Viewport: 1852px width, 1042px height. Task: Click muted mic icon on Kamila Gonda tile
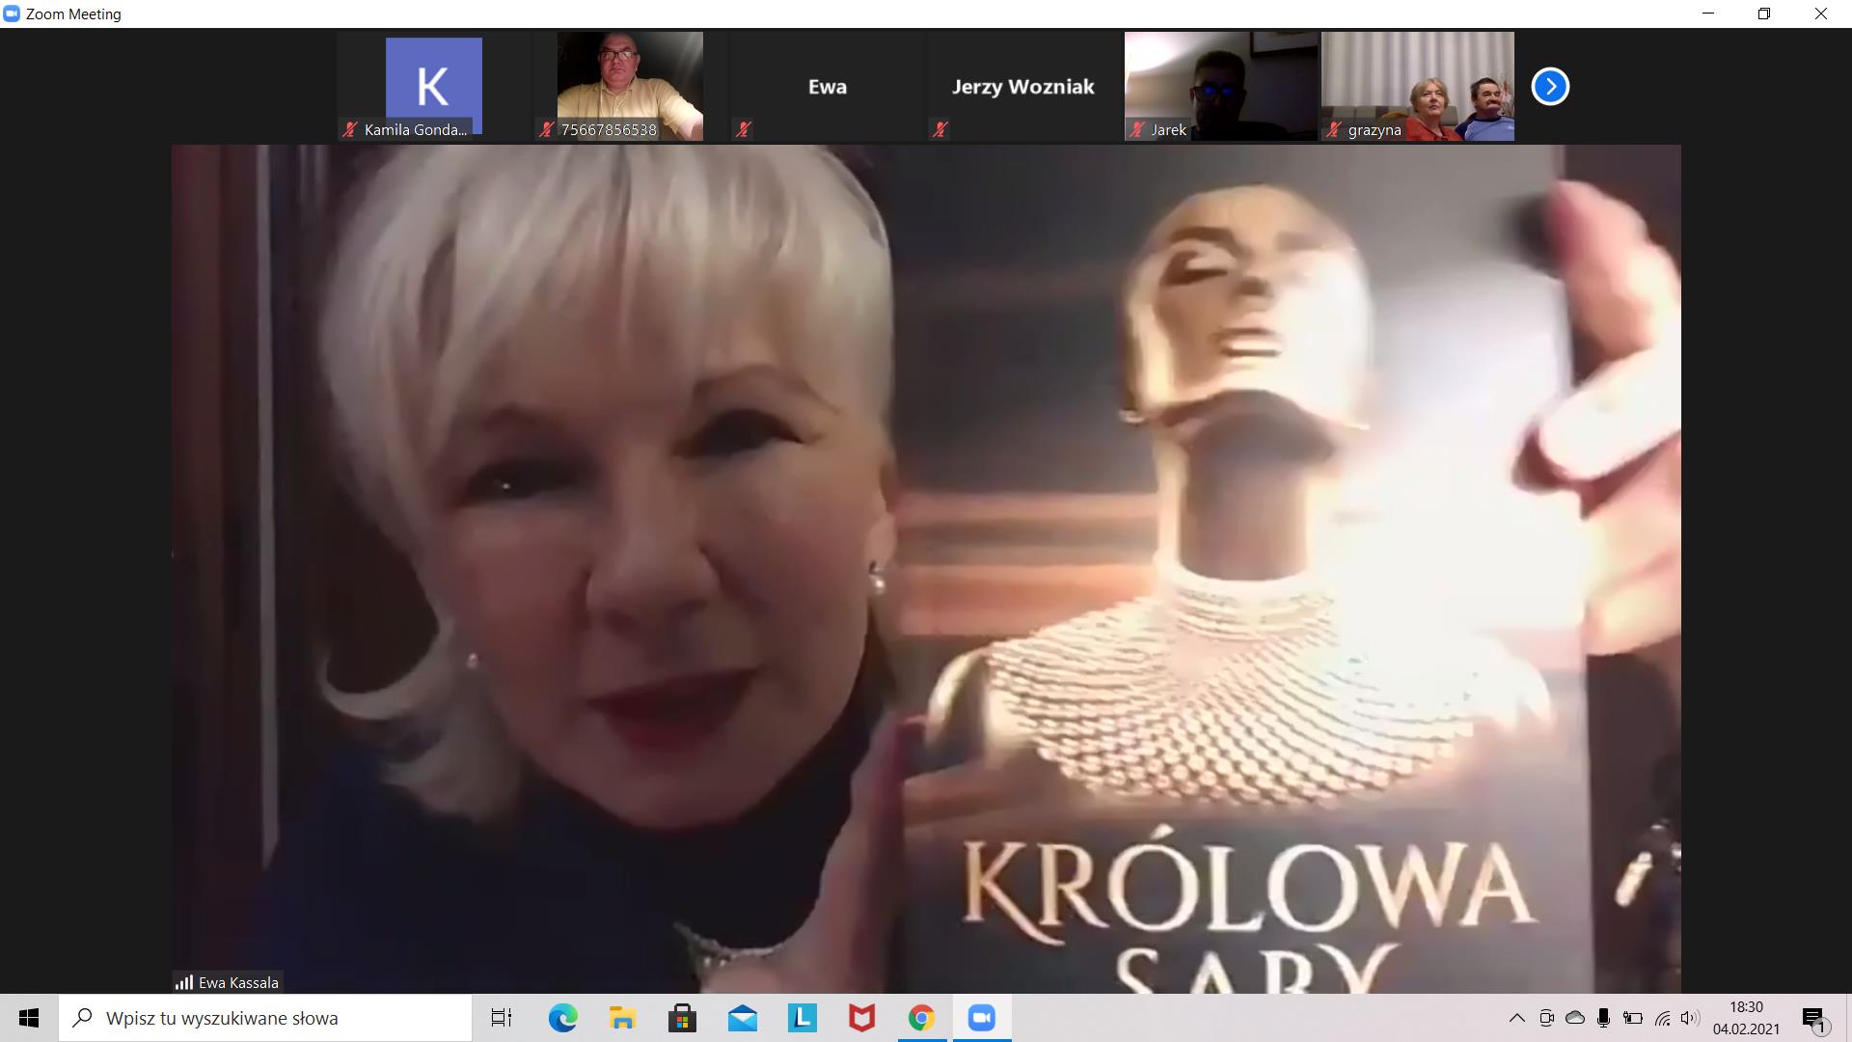coord(350,129)
